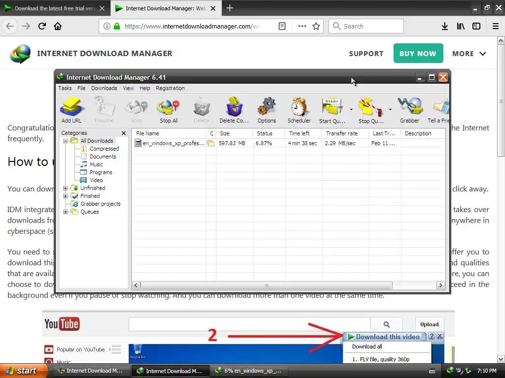
Task: Sort downloads by Size column header
Action: click(234, 133)
